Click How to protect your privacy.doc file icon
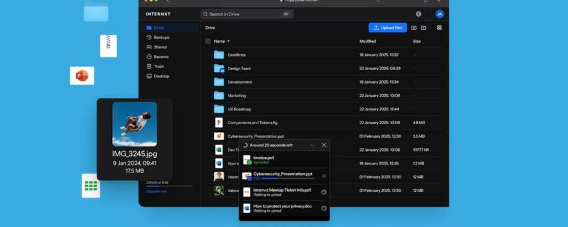Image resolution: width=568 pixels, height=227 pixels. click(246, 208)
